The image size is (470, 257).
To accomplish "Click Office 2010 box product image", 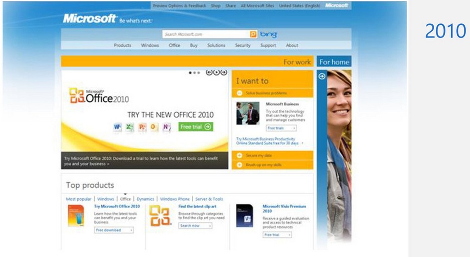I will [76, 216].
